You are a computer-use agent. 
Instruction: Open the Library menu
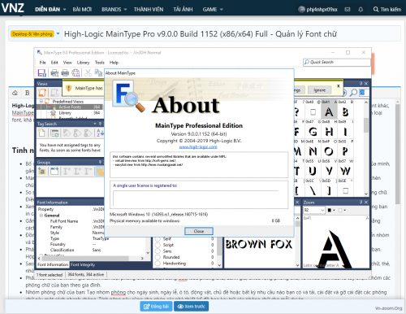pyautogui.click(x=83, y=63)
